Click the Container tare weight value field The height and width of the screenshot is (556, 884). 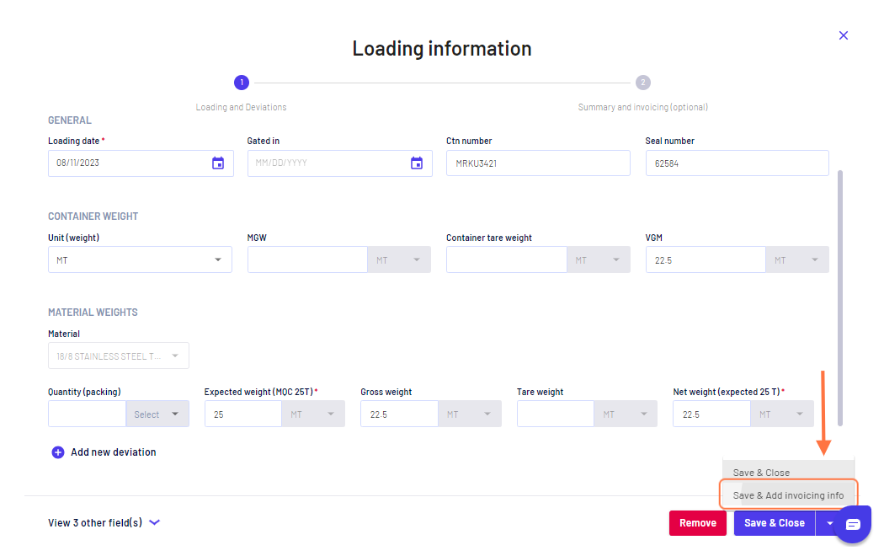coord(506,260)
